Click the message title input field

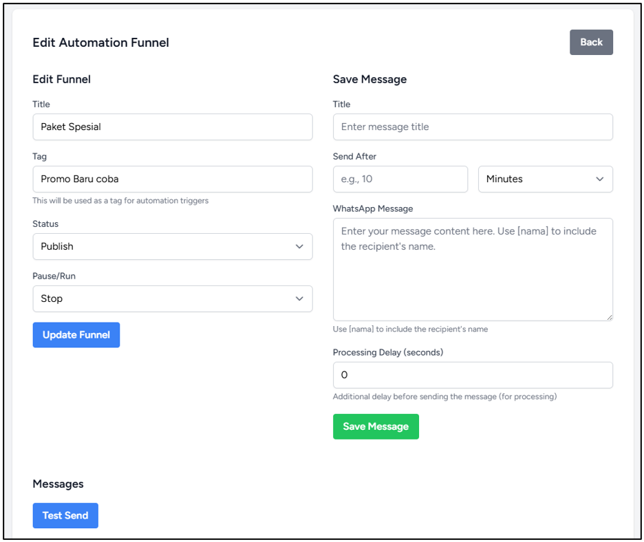coord(473,127)
